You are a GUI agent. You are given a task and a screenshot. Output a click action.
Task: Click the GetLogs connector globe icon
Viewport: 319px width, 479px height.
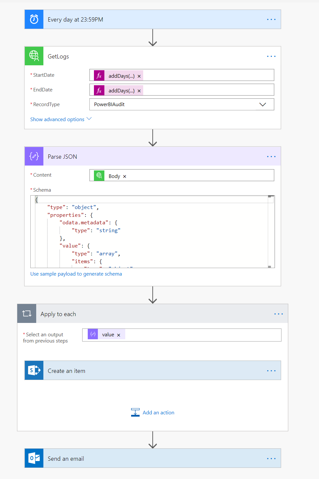click(x=34, y=56)
